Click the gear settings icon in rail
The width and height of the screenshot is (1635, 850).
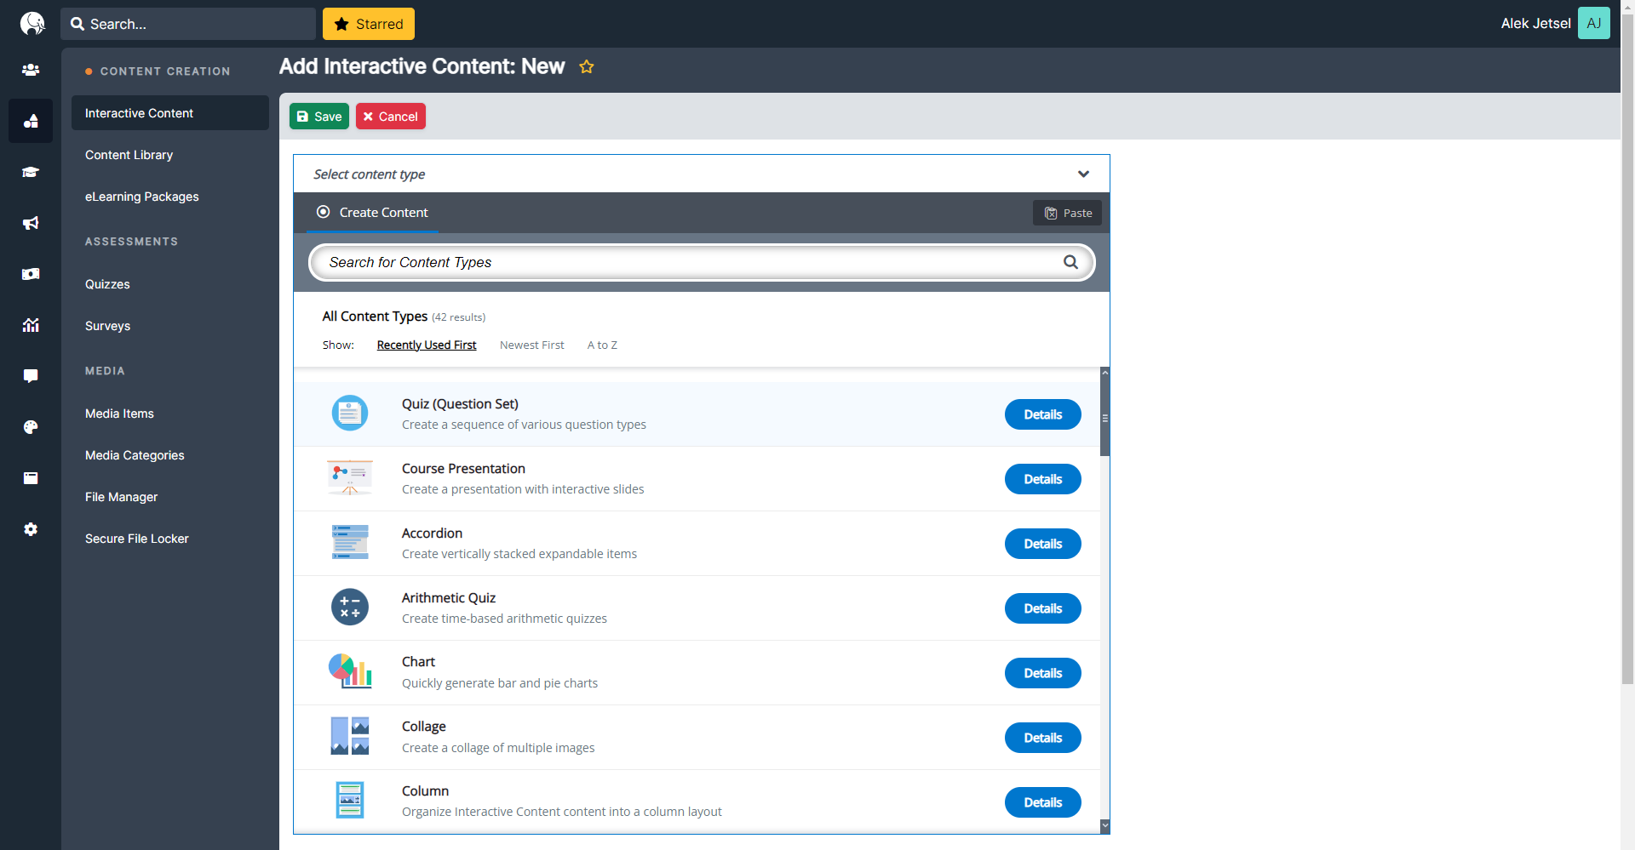(x=31, y=529)
